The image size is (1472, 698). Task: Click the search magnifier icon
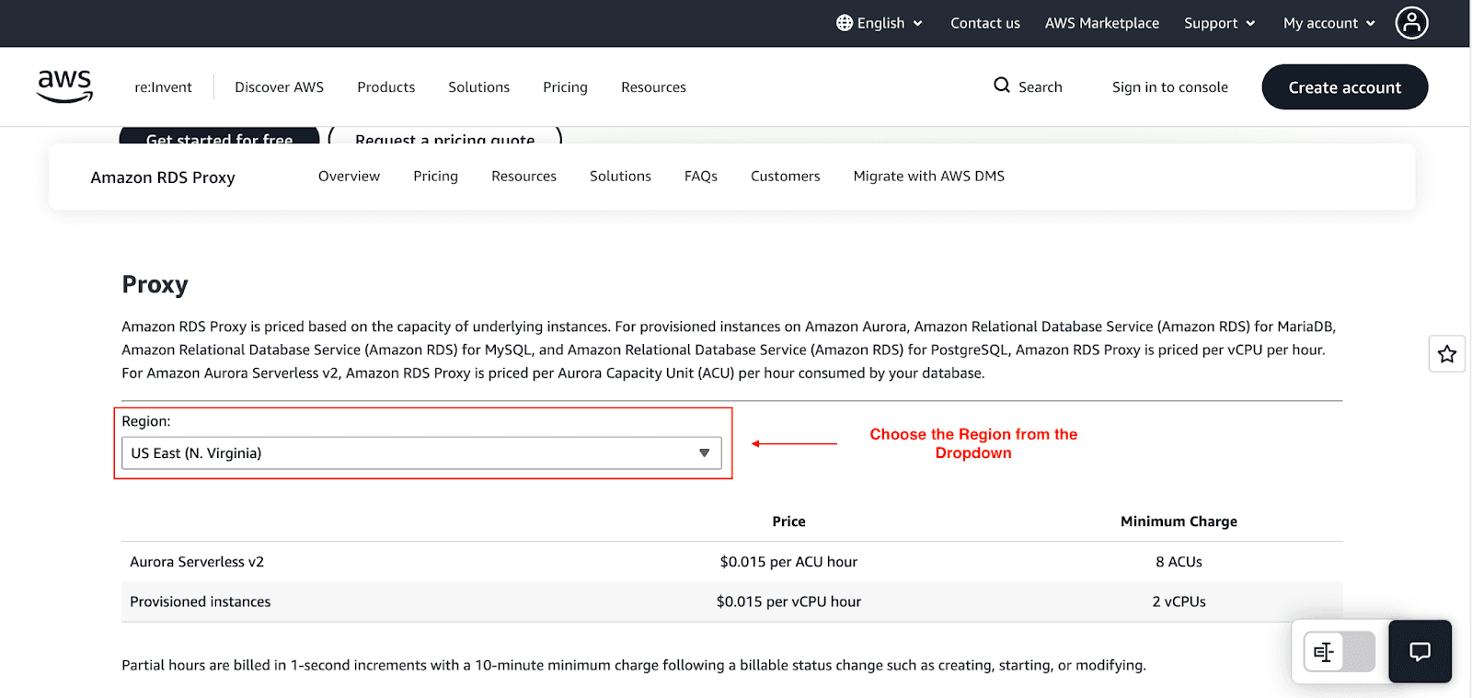pyautogui.click(x=1002, y=86)
